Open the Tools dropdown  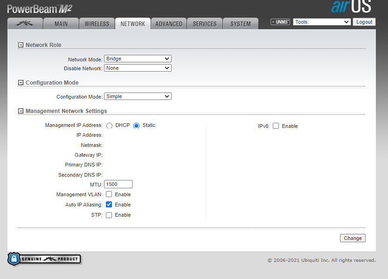[x=322, y=22]
